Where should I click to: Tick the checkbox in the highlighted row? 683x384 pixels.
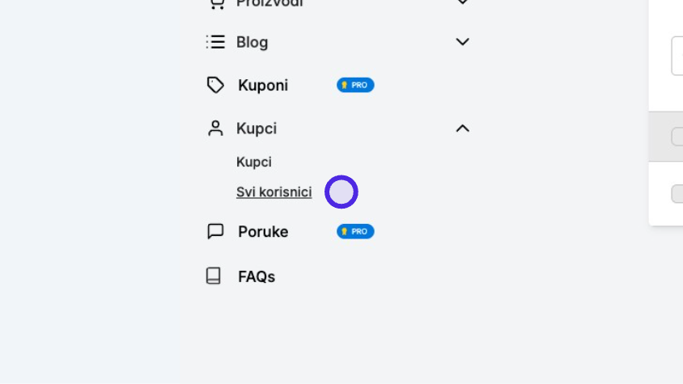pyautogui.click(x=677, y=137)
